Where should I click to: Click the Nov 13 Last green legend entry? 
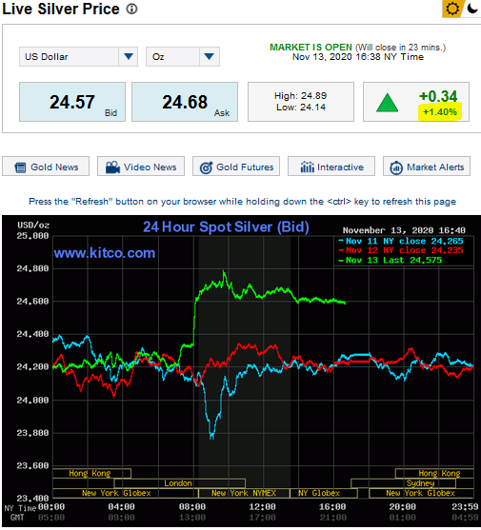(391, 260)
